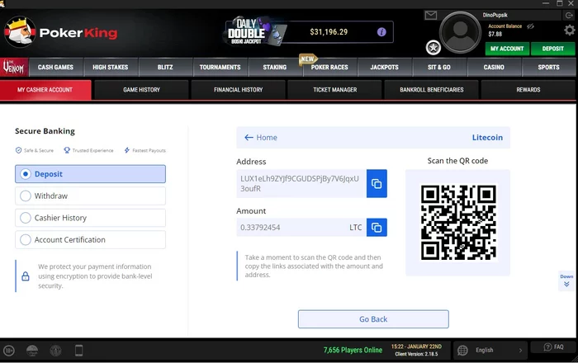Click the amount field 0.33792454
This screenshot has height=363, width=578.
301,228
